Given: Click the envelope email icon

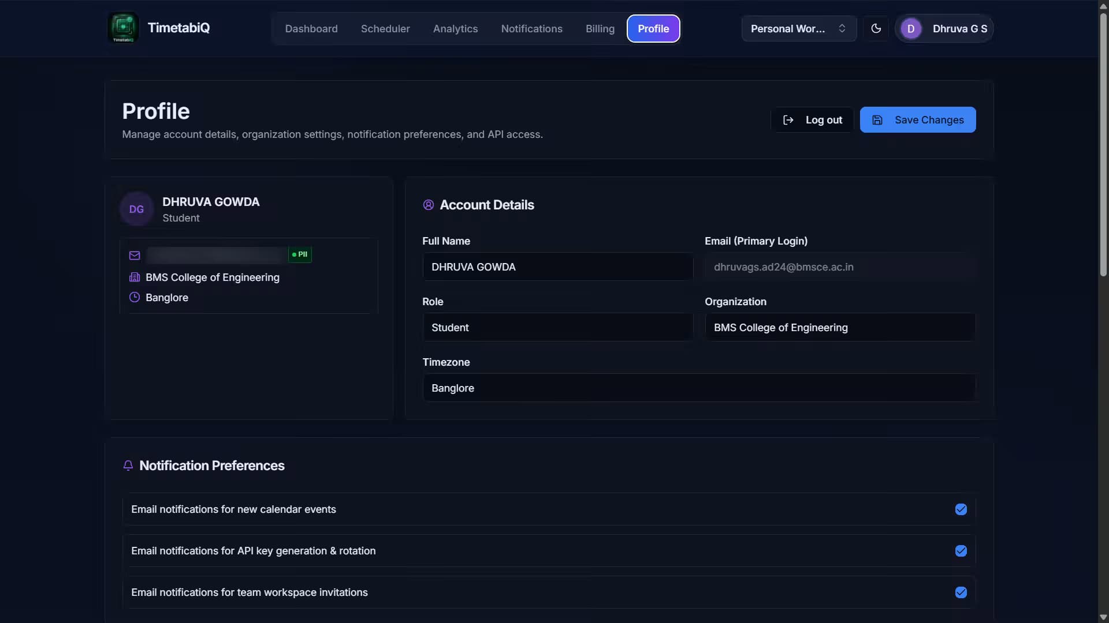Looking at the screenshot, I should (x=135, y=255).
